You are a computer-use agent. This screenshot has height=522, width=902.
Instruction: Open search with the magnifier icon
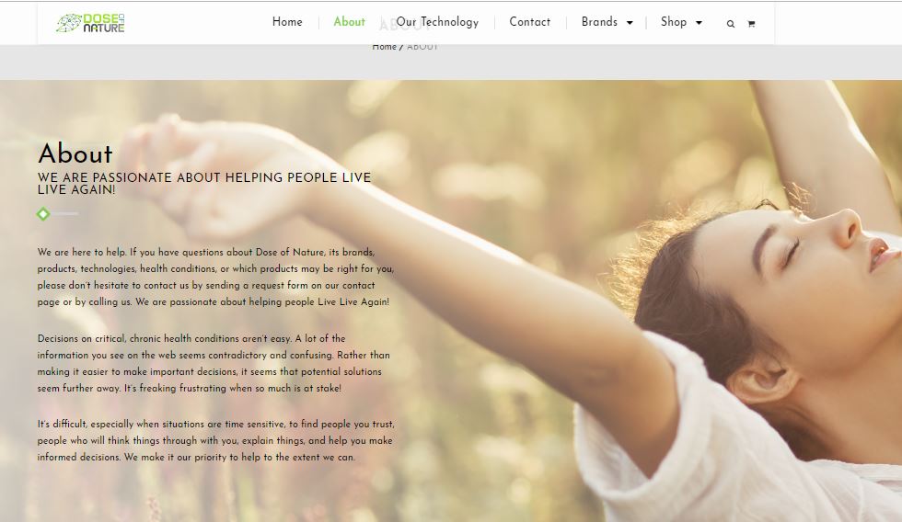click(x=731, y=24)
